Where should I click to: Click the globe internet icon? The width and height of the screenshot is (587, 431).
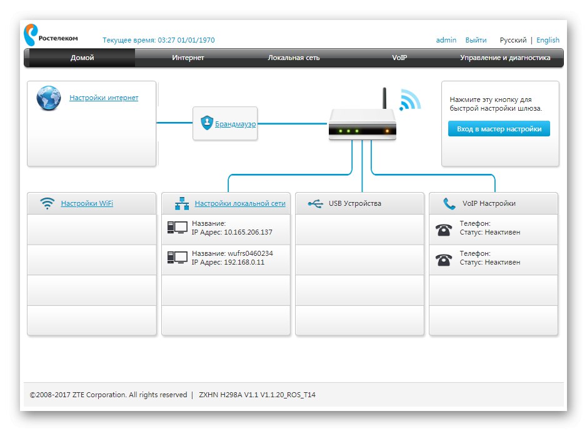tap(49, 98)
